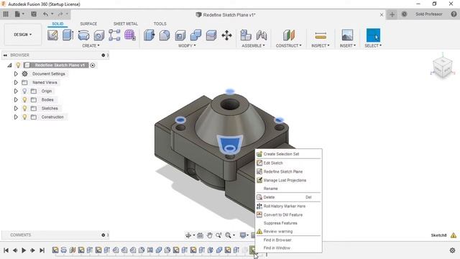Click the Save icon
The width and height of the screenshot is (460, 259).
34,14
